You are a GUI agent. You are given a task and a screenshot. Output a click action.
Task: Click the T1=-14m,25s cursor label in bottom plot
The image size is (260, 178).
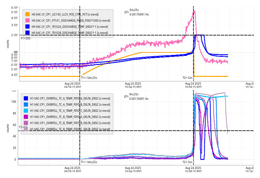tap(89, 162)
